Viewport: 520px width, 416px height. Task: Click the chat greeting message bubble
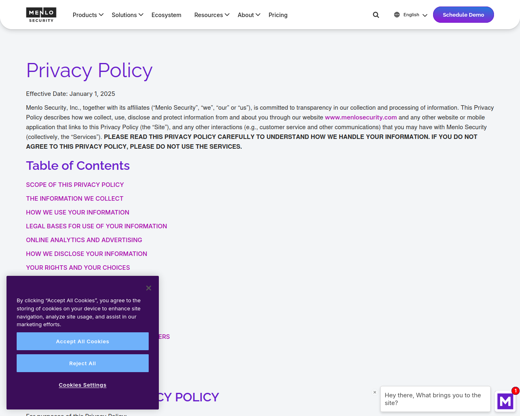click(x=435, y=399)
